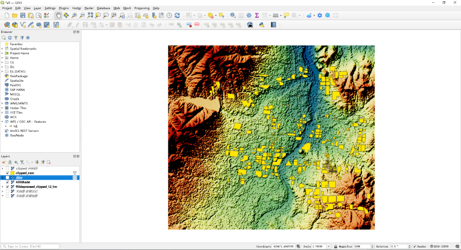Expand the XYZ Tiles node
Screen dimensions: 461x250
pyautogui.click(x=2, y=112)
